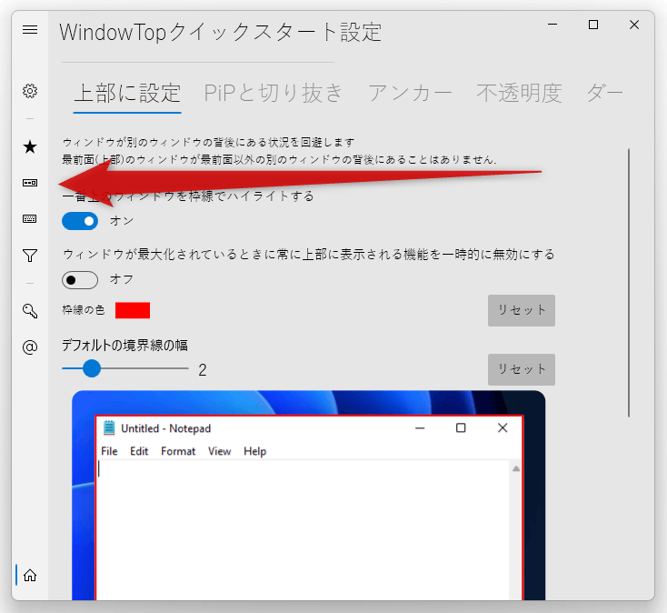Open the funnel filter icon in sidebar
This screenshot has width=667, height=613.
tap(30, 256)
